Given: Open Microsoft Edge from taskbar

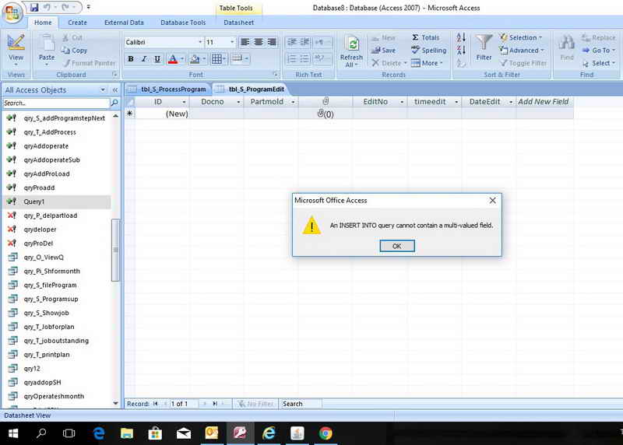Looking at the screenshot, I should (x=99, y=433).
